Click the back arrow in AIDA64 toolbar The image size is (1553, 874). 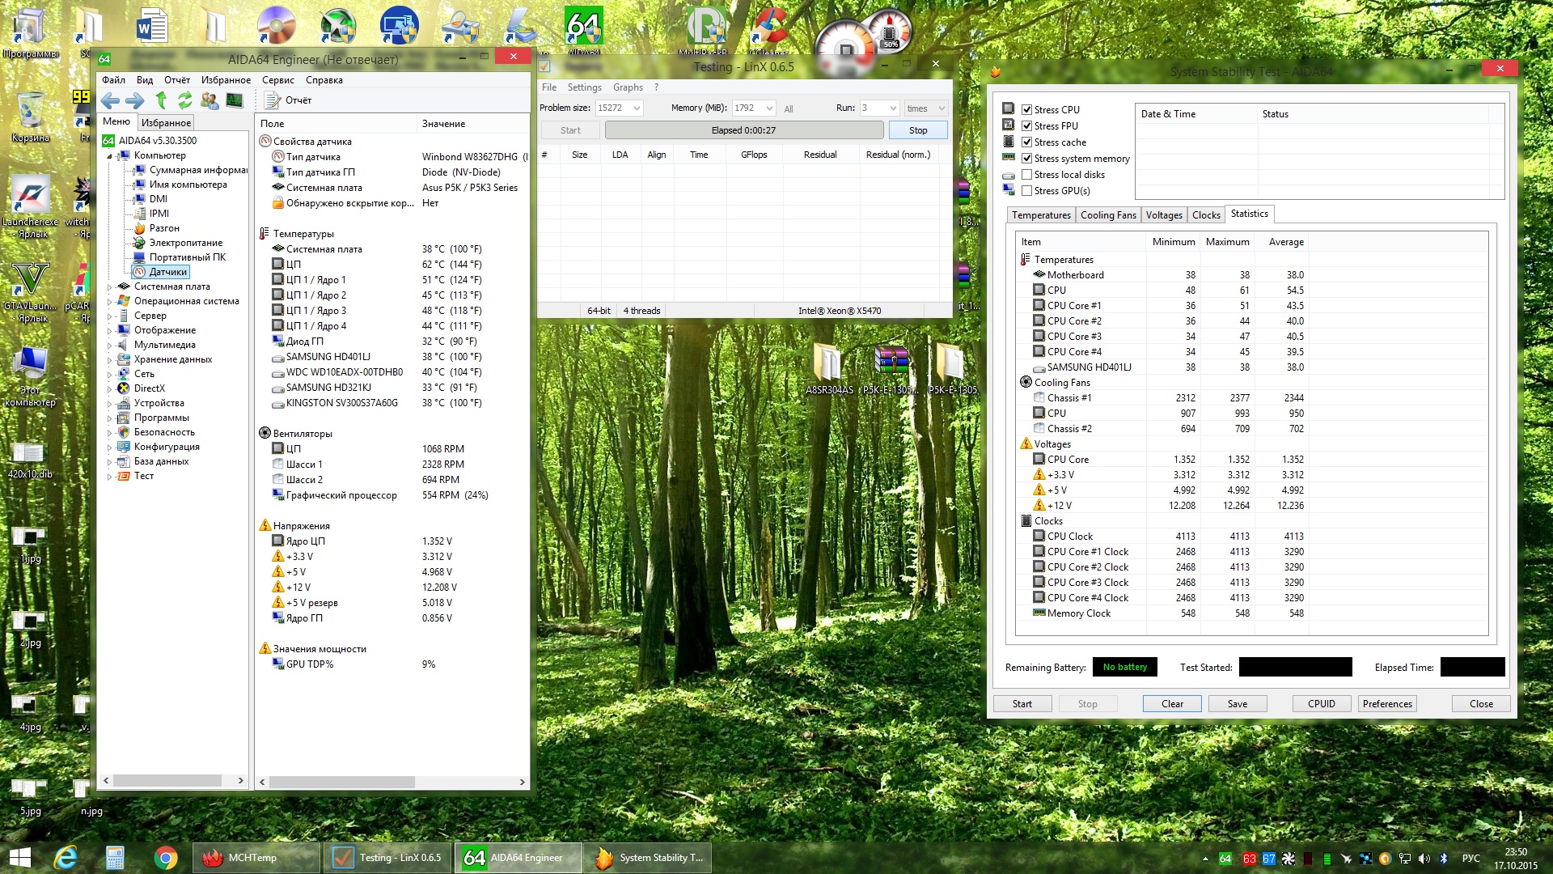point(110,100)
